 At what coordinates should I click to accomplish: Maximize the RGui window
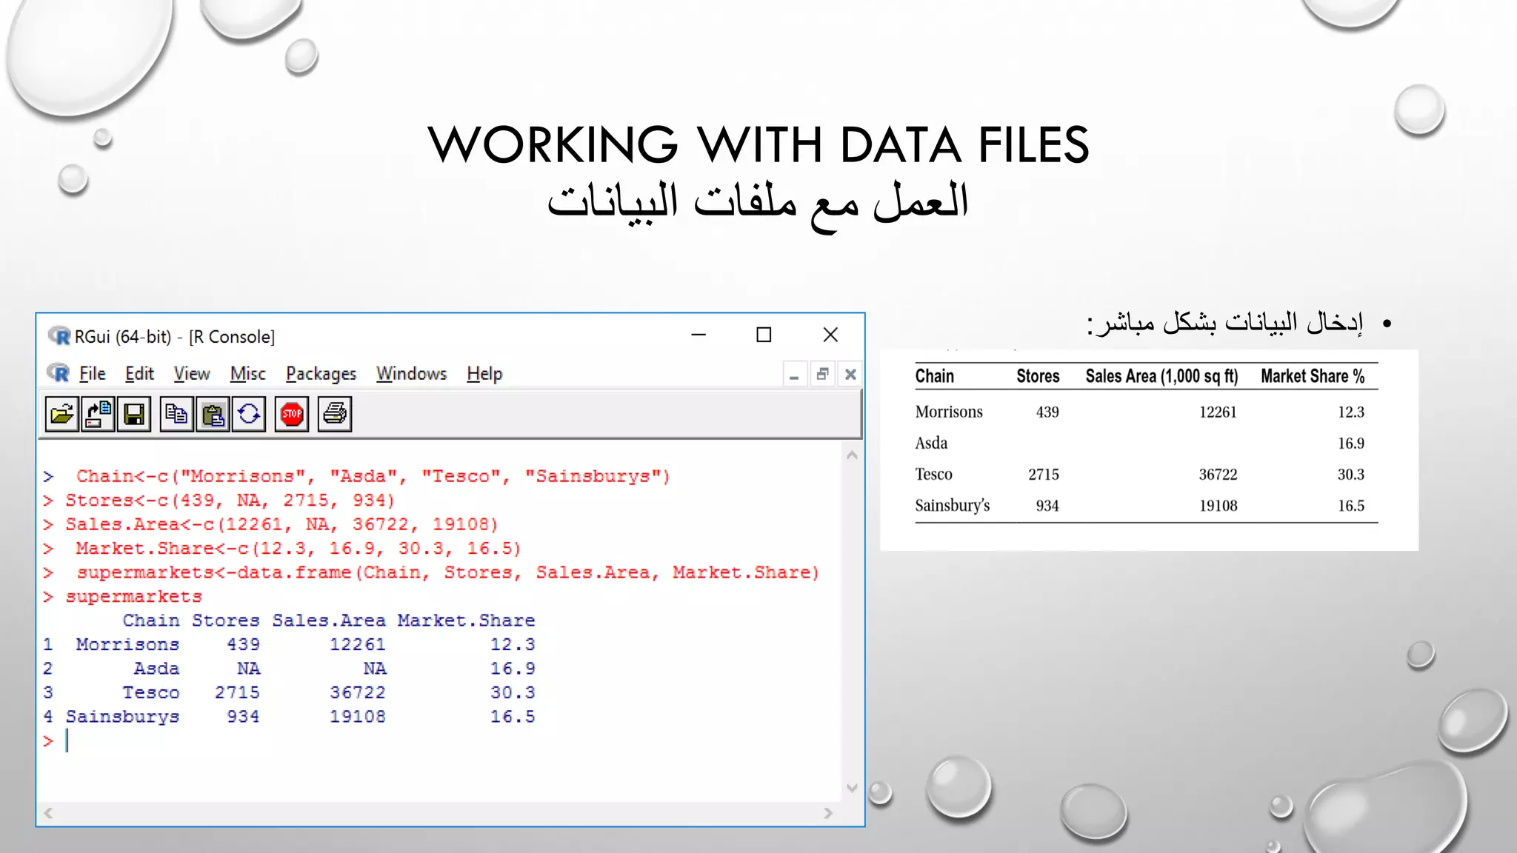coord(764,335)
